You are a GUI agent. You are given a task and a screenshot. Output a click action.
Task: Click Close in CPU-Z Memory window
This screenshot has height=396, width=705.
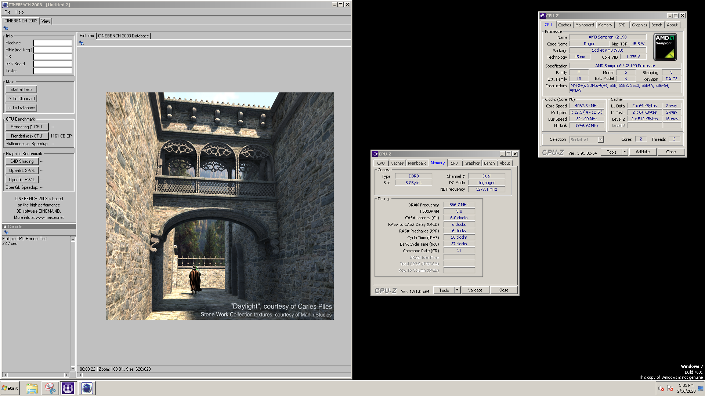pos(503,290)
